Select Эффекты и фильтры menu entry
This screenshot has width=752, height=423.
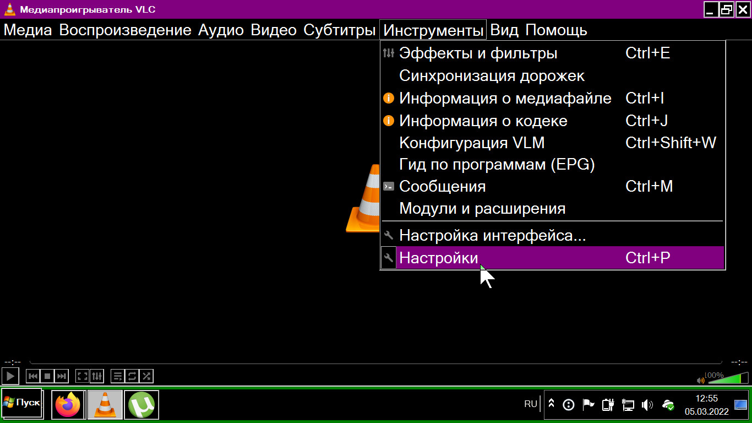478,53
